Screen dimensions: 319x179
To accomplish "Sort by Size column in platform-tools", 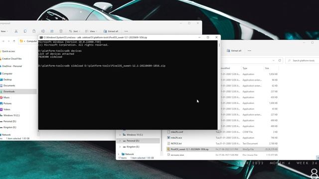I will pos(267,68).
